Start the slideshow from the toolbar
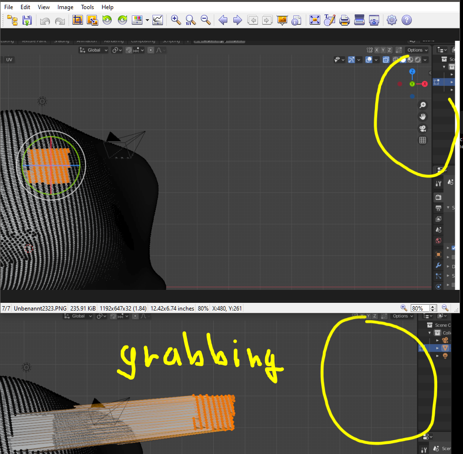 pos(282,20)
